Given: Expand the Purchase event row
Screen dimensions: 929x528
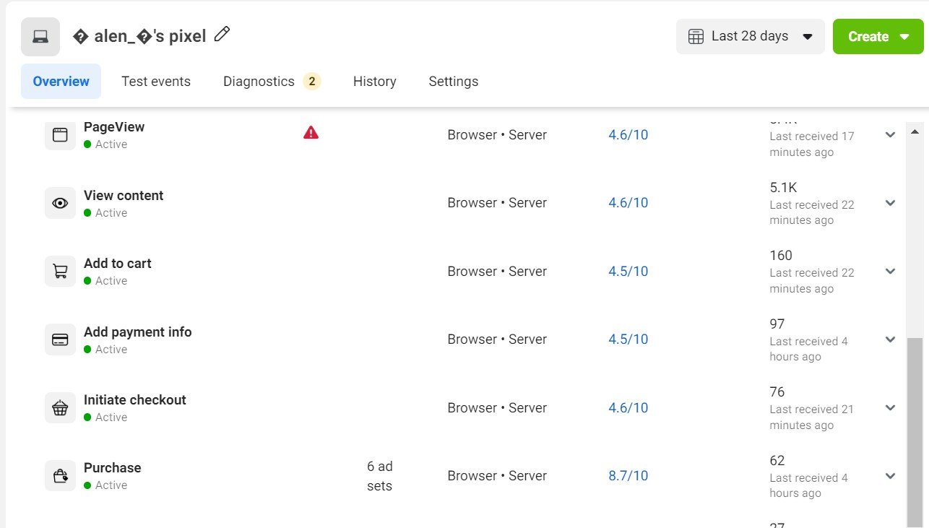Looking at the screenshot, I should point(890,476).
